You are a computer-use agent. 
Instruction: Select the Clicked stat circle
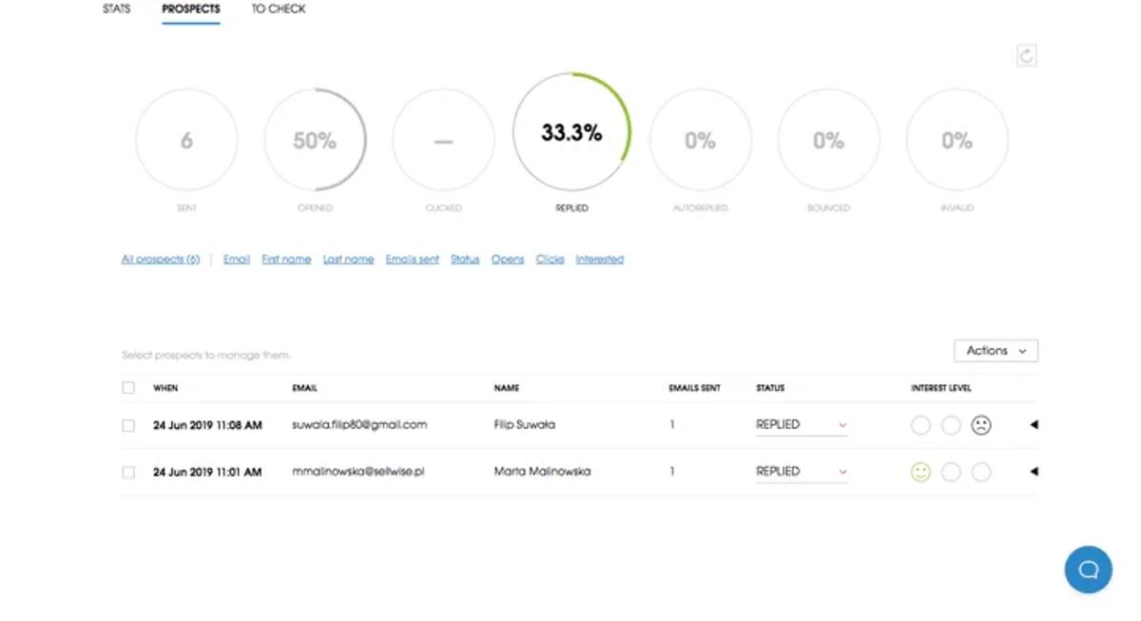pos(443,140)
